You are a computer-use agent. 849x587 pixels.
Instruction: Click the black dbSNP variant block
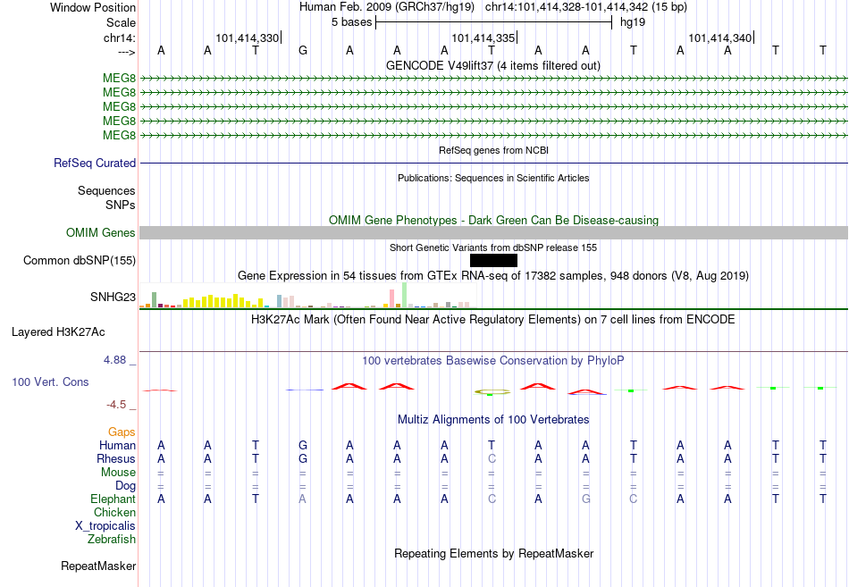493,261
